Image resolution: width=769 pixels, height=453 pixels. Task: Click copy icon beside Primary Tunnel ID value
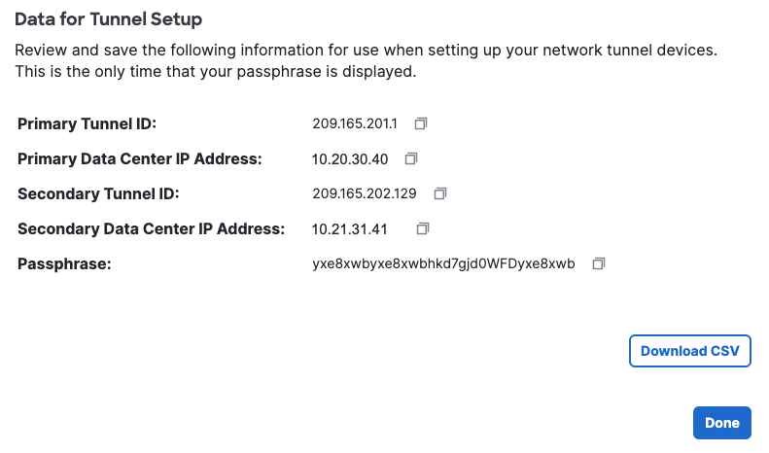tap(421, 123)
